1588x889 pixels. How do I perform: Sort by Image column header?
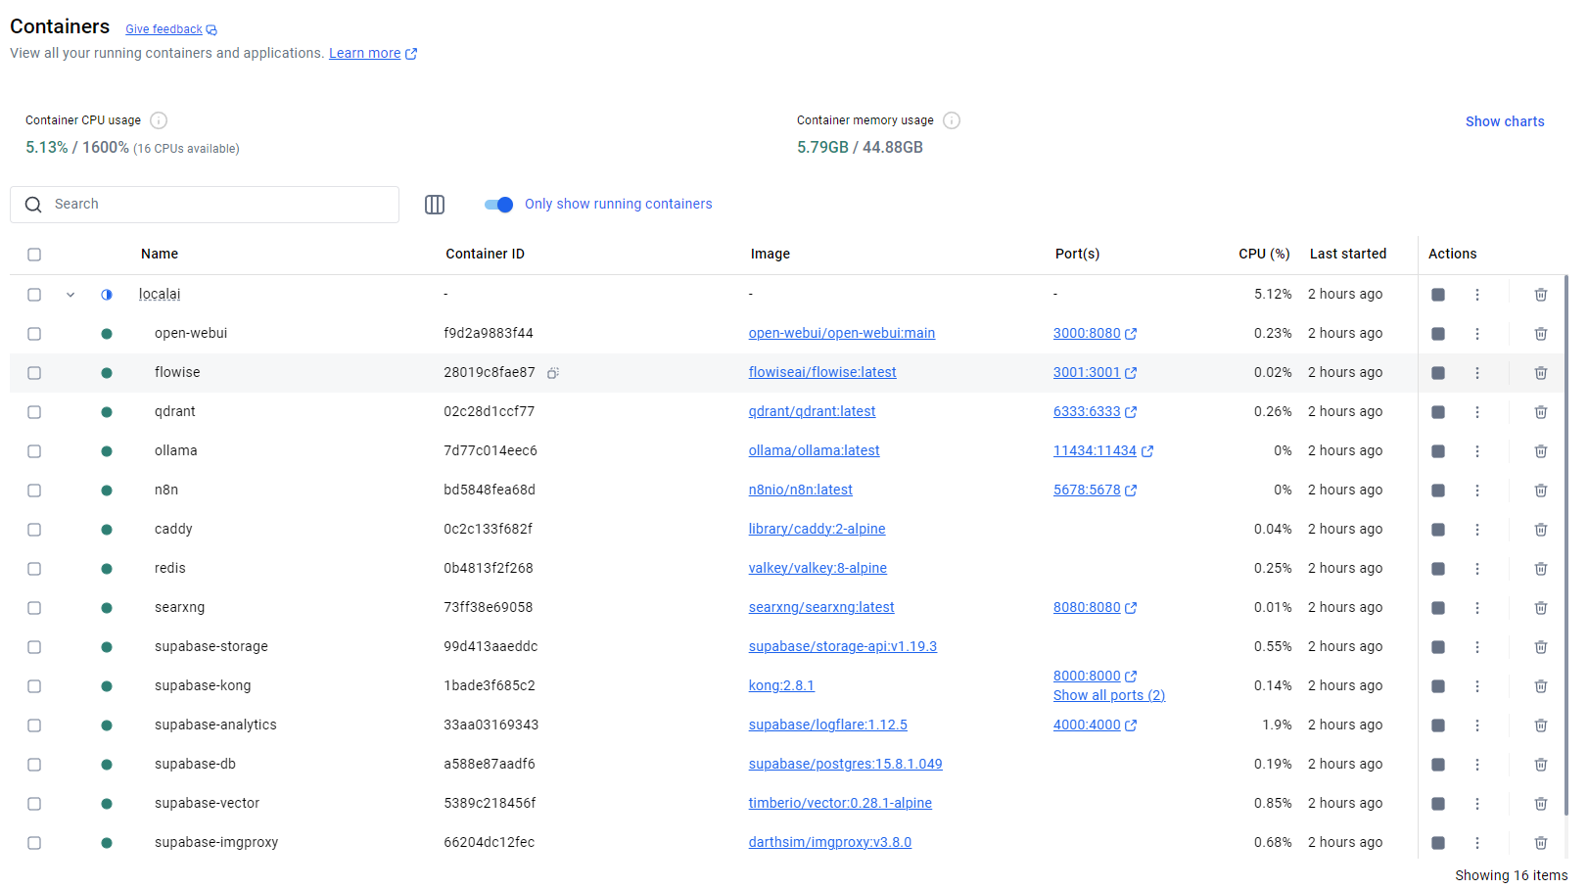(x=771, y=254)
